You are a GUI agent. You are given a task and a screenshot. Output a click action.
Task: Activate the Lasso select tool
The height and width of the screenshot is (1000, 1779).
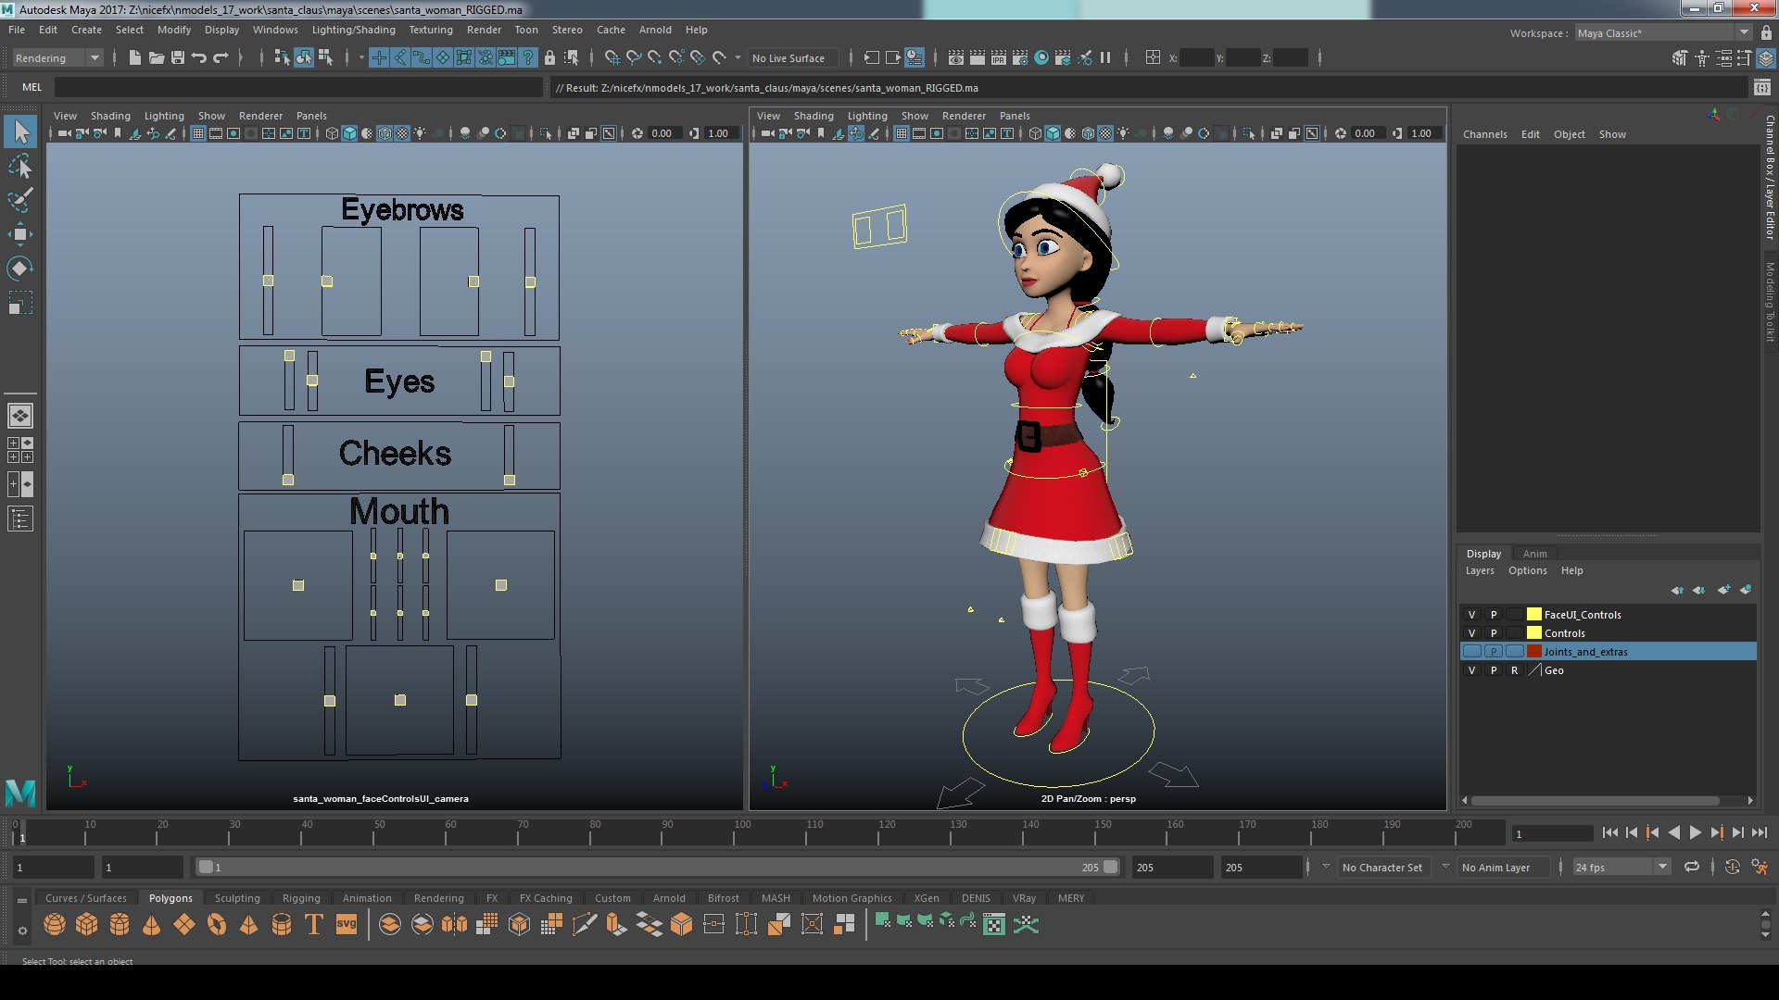[x=20, y=167]
